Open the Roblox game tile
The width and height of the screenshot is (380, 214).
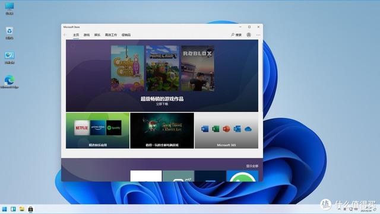[198, 68]
